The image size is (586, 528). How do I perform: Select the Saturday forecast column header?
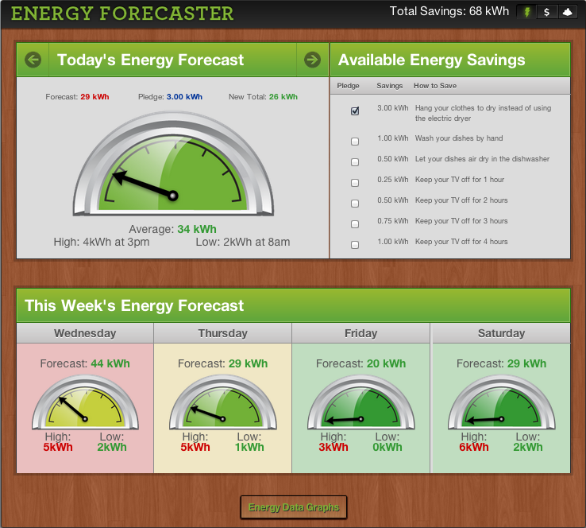point(501,333)
